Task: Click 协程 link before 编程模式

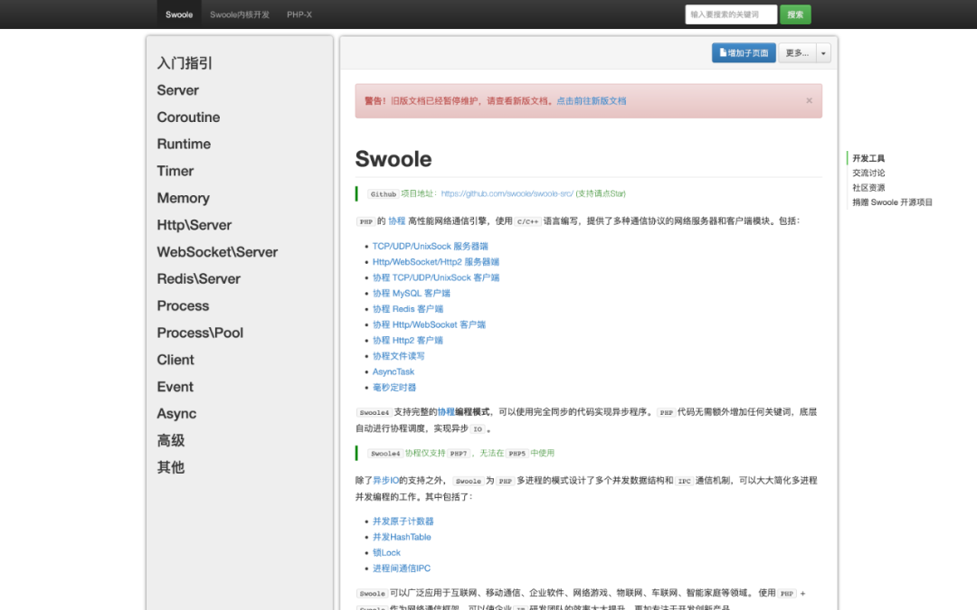Action: coord(446,411)
